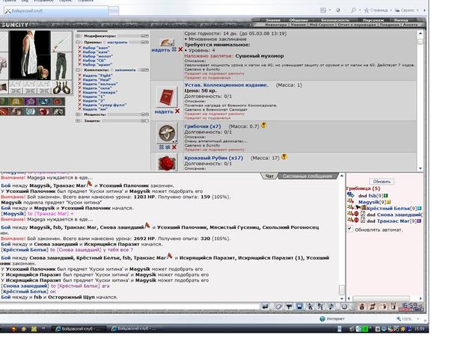The width and height of the screenshot is (449, 359).
Task: Click the inventory scrollbar down arrow
Action: [421, 168]
